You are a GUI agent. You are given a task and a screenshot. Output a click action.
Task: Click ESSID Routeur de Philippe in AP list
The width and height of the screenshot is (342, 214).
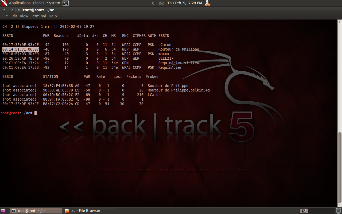179,49
